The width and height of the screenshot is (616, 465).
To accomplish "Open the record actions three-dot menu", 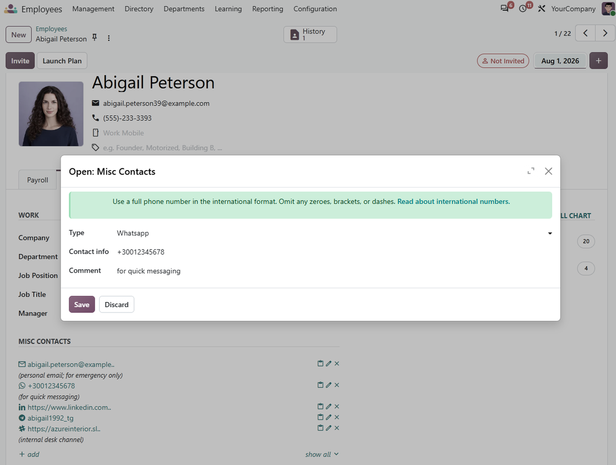I will (109, 38).
